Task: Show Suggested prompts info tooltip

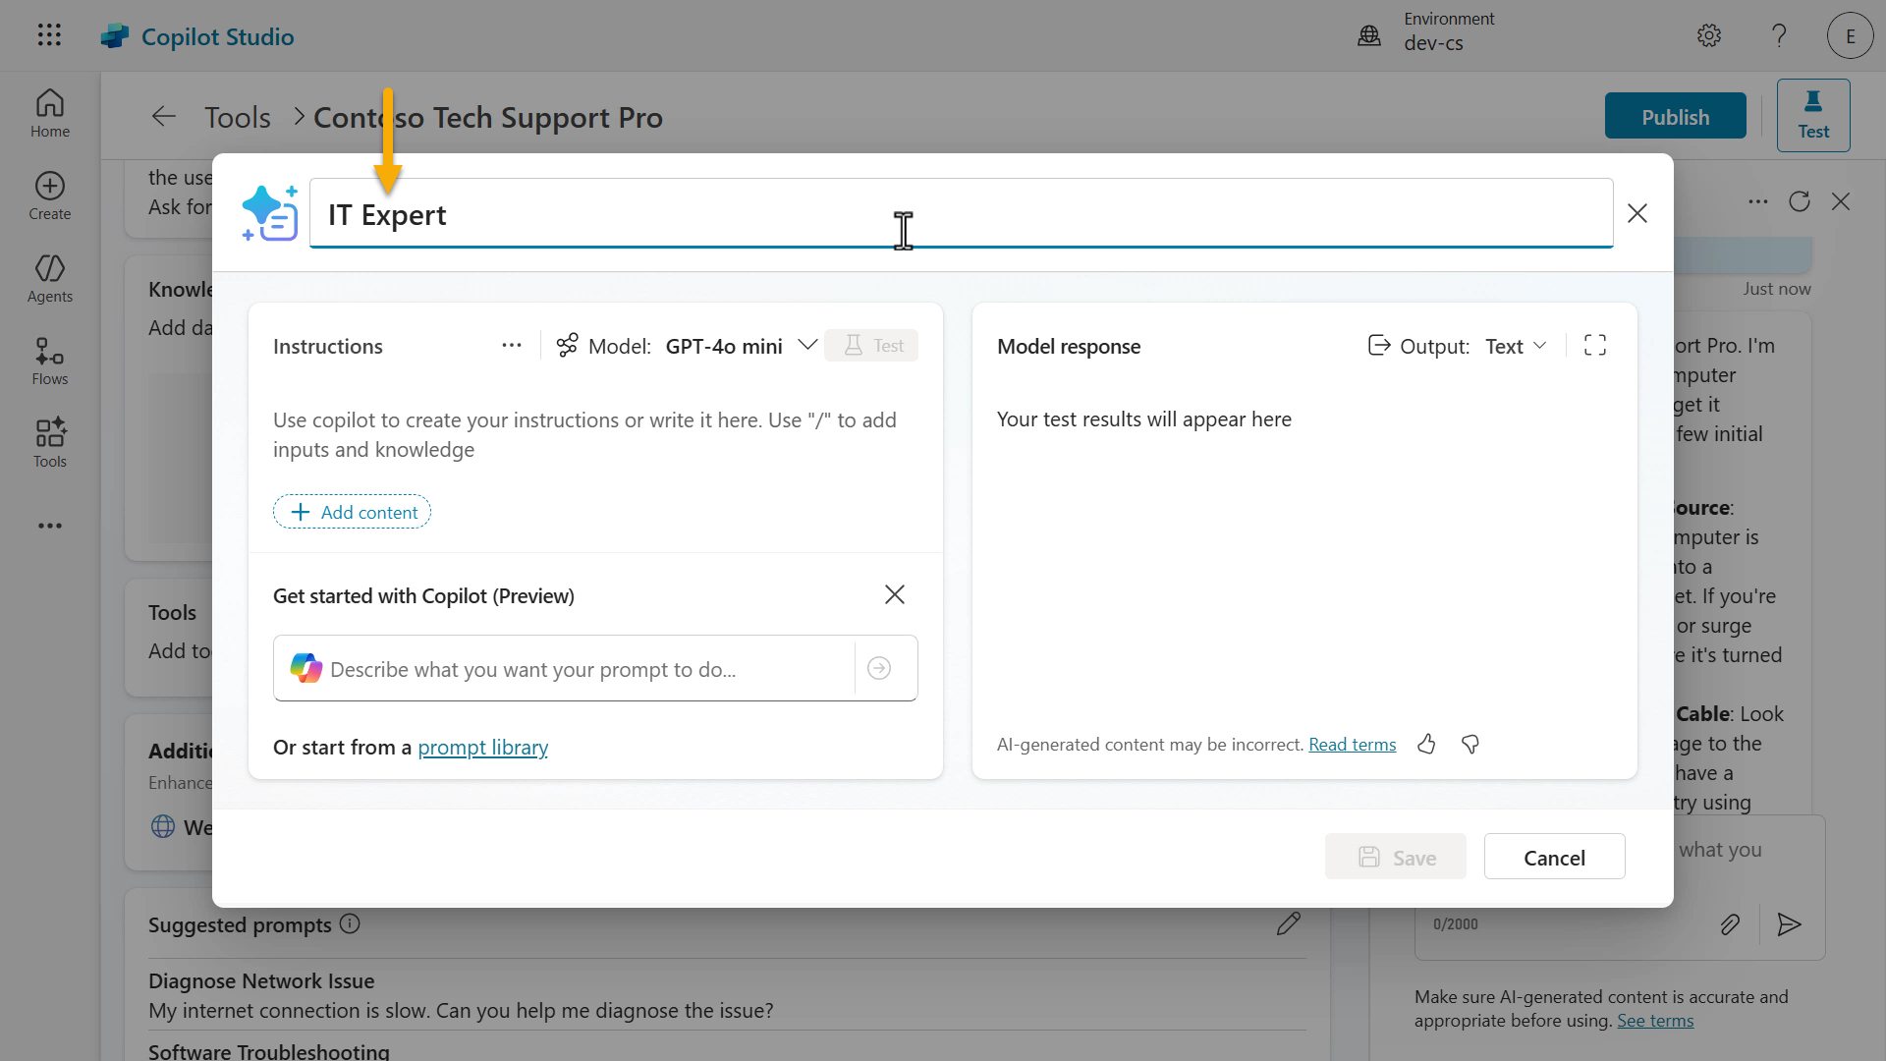Action: point(350,923)
